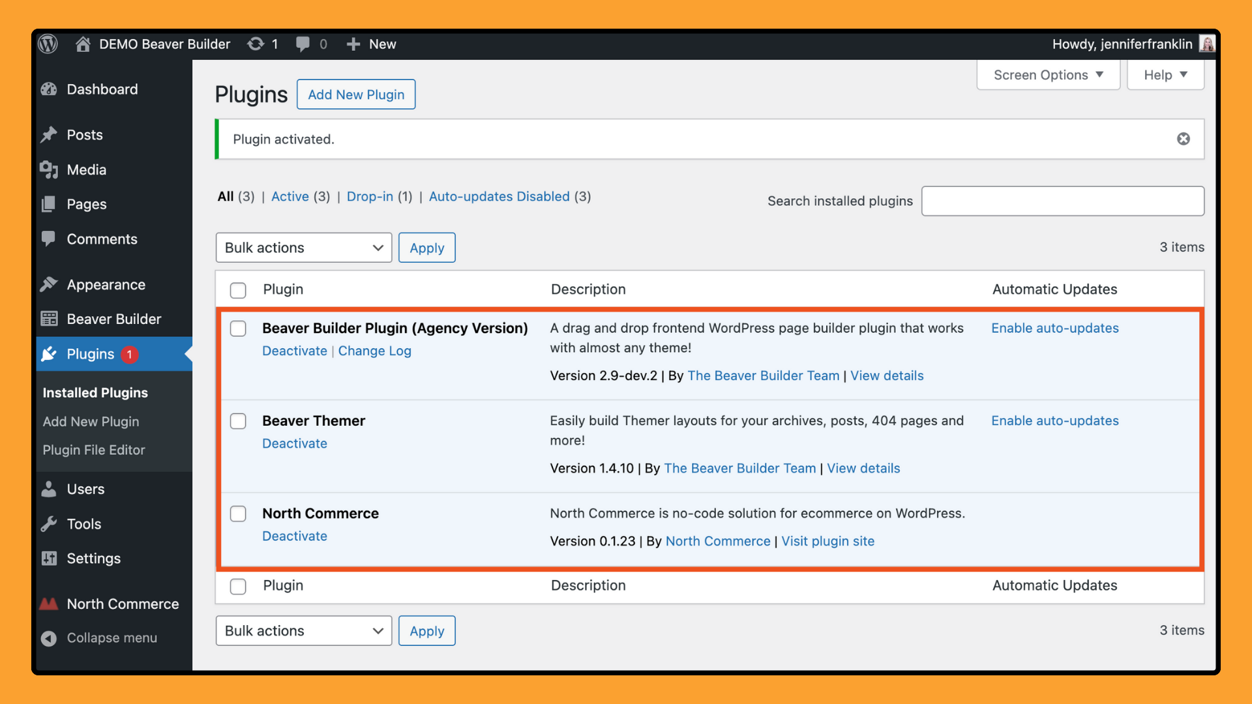Open Add New Plugin submenu item
The height and width of the screenshot is (704, 1252).
point(91,422)
